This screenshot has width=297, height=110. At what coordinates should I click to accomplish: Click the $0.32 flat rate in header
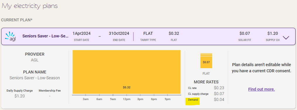tap(174, 34)
